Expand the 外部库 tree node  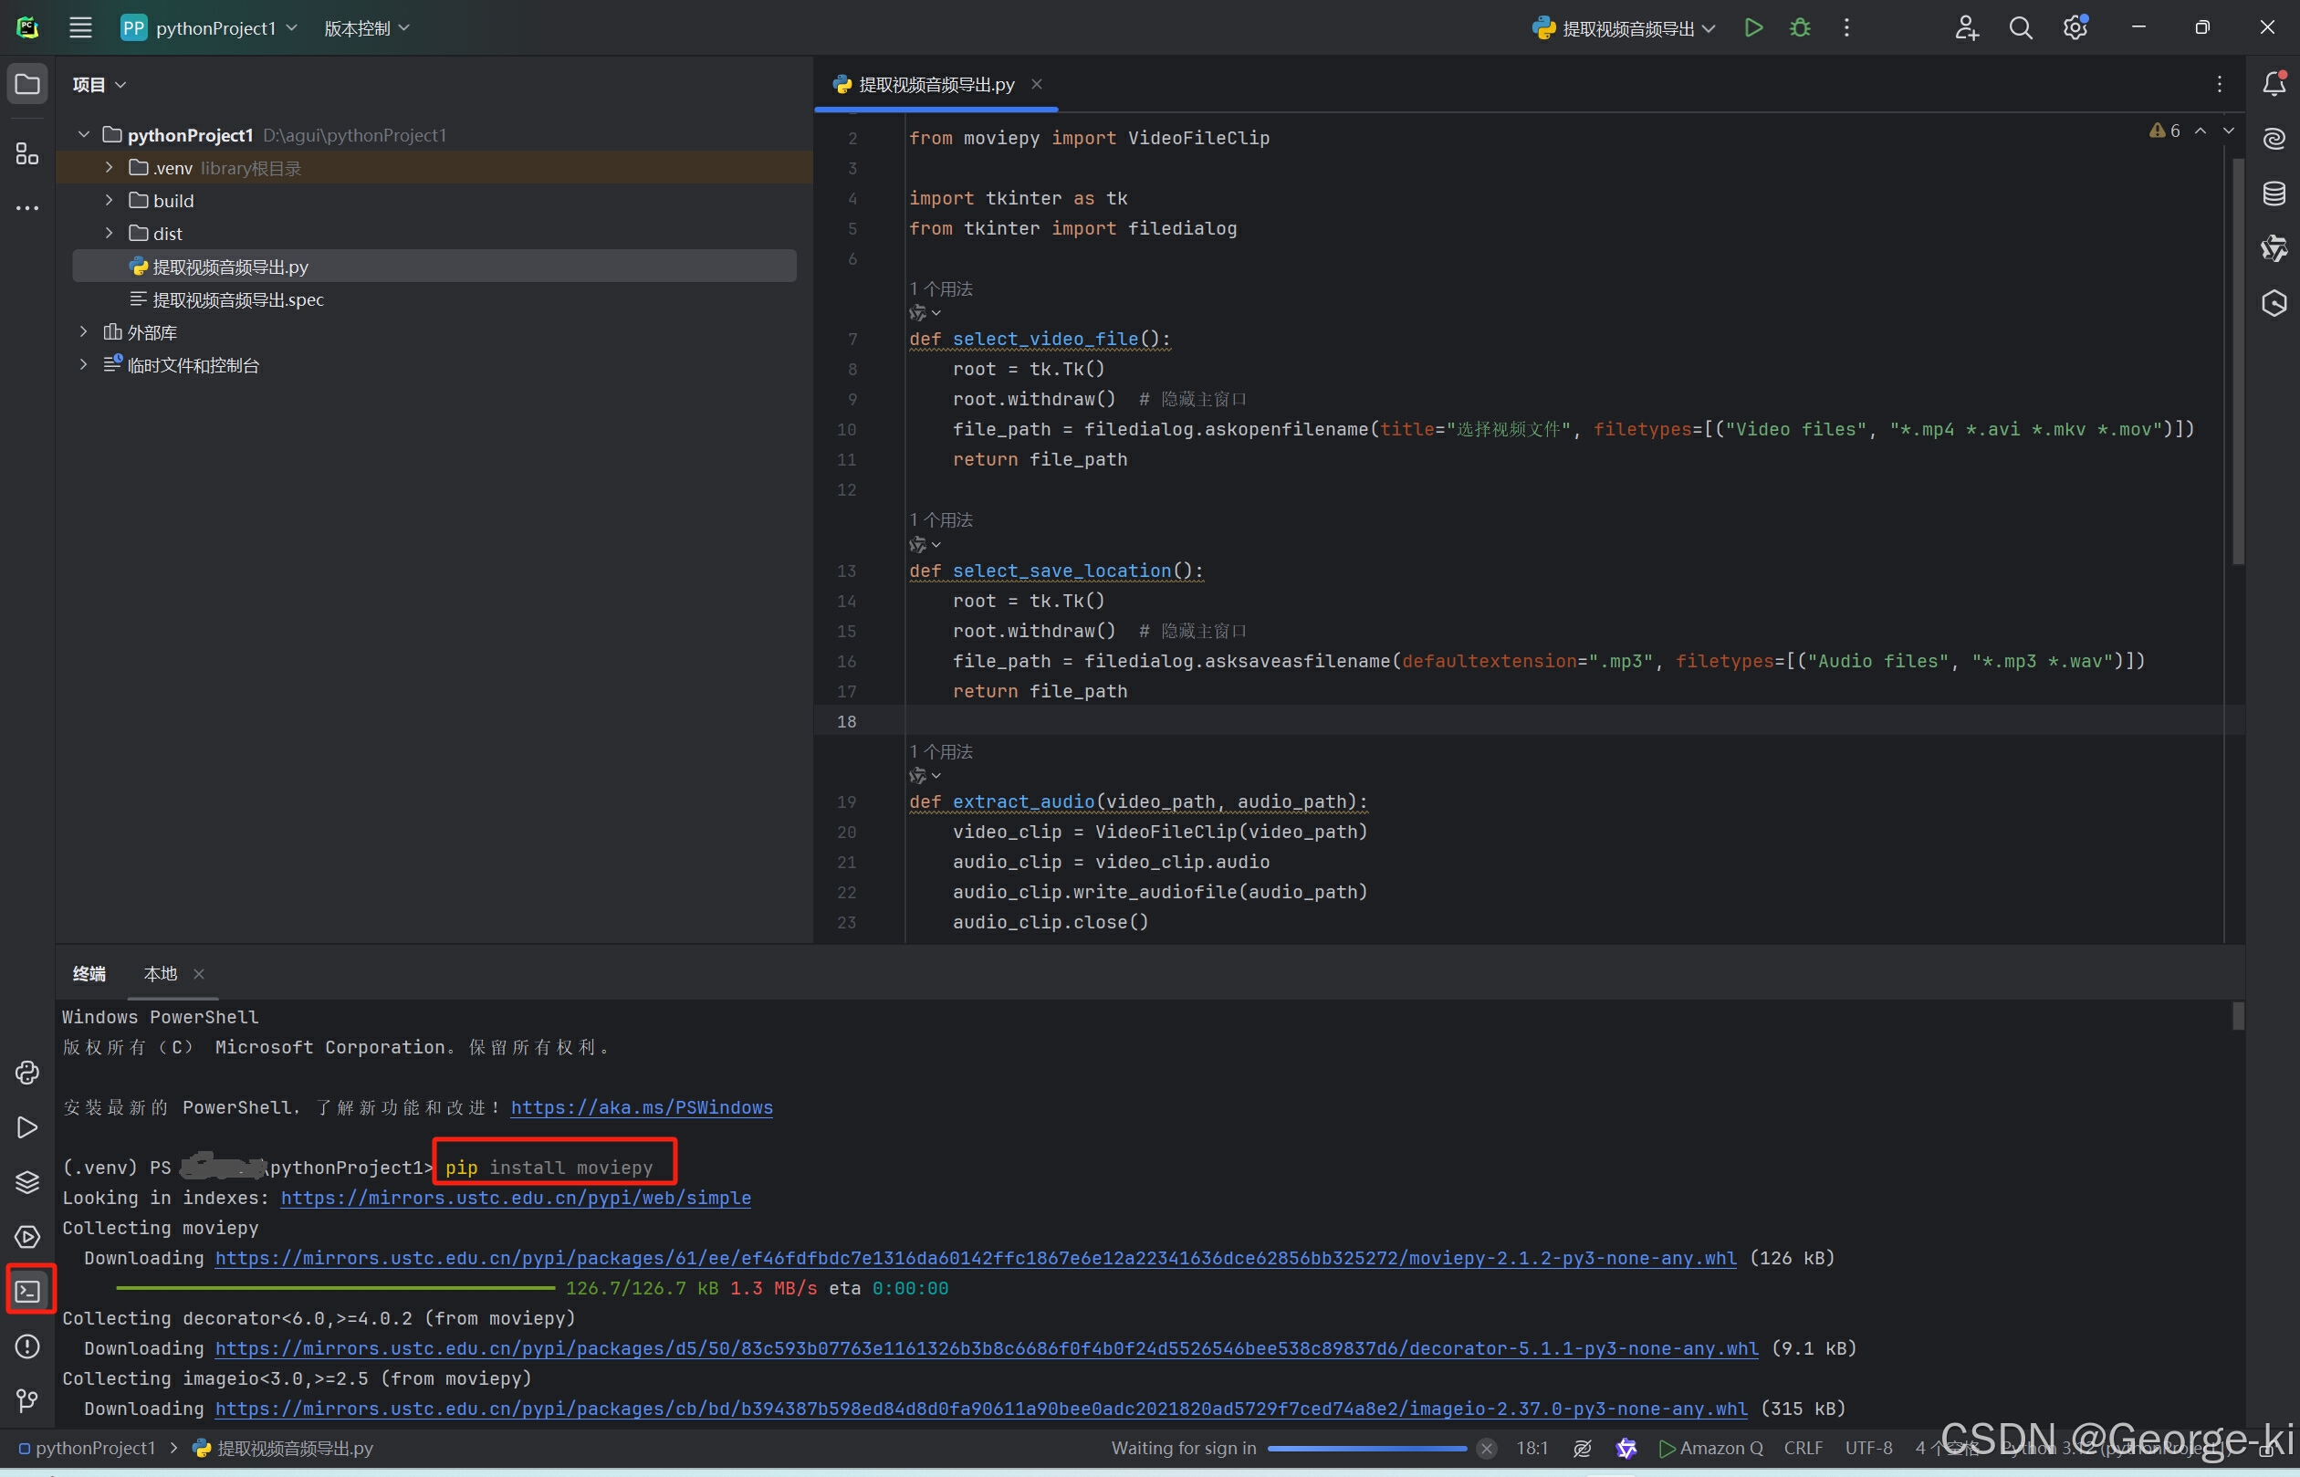[83, 332]
